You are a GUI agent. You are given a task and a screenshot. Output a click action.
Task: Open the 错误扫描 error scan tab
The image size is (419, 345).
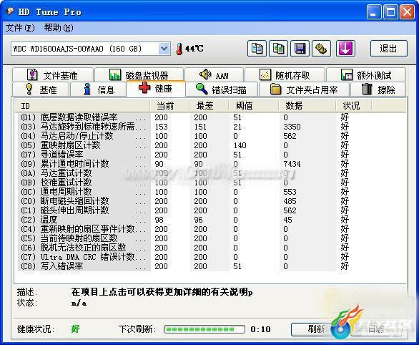tap(222, 89)
